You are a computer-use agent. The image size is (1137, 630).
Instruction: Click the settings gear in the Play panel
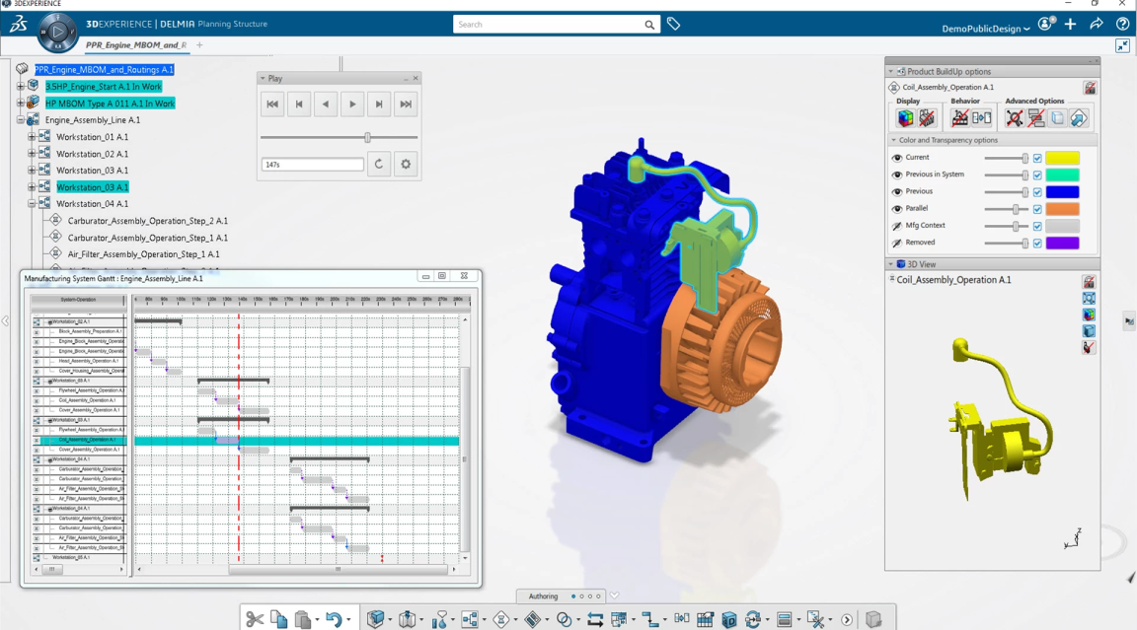point(406,165)
